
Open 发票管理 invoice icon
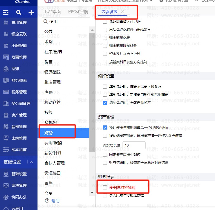[6, 57]
